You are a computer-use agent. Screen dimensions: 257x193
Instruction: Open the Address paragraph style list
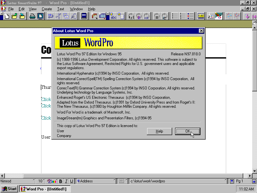[x=96, y=181]
